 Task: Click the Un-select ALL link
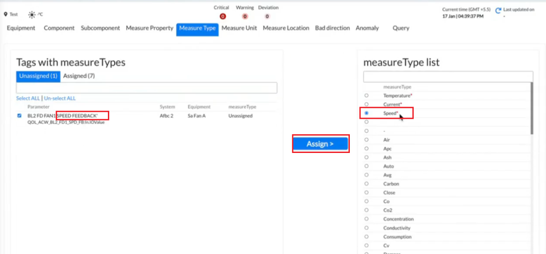[60, 98]
